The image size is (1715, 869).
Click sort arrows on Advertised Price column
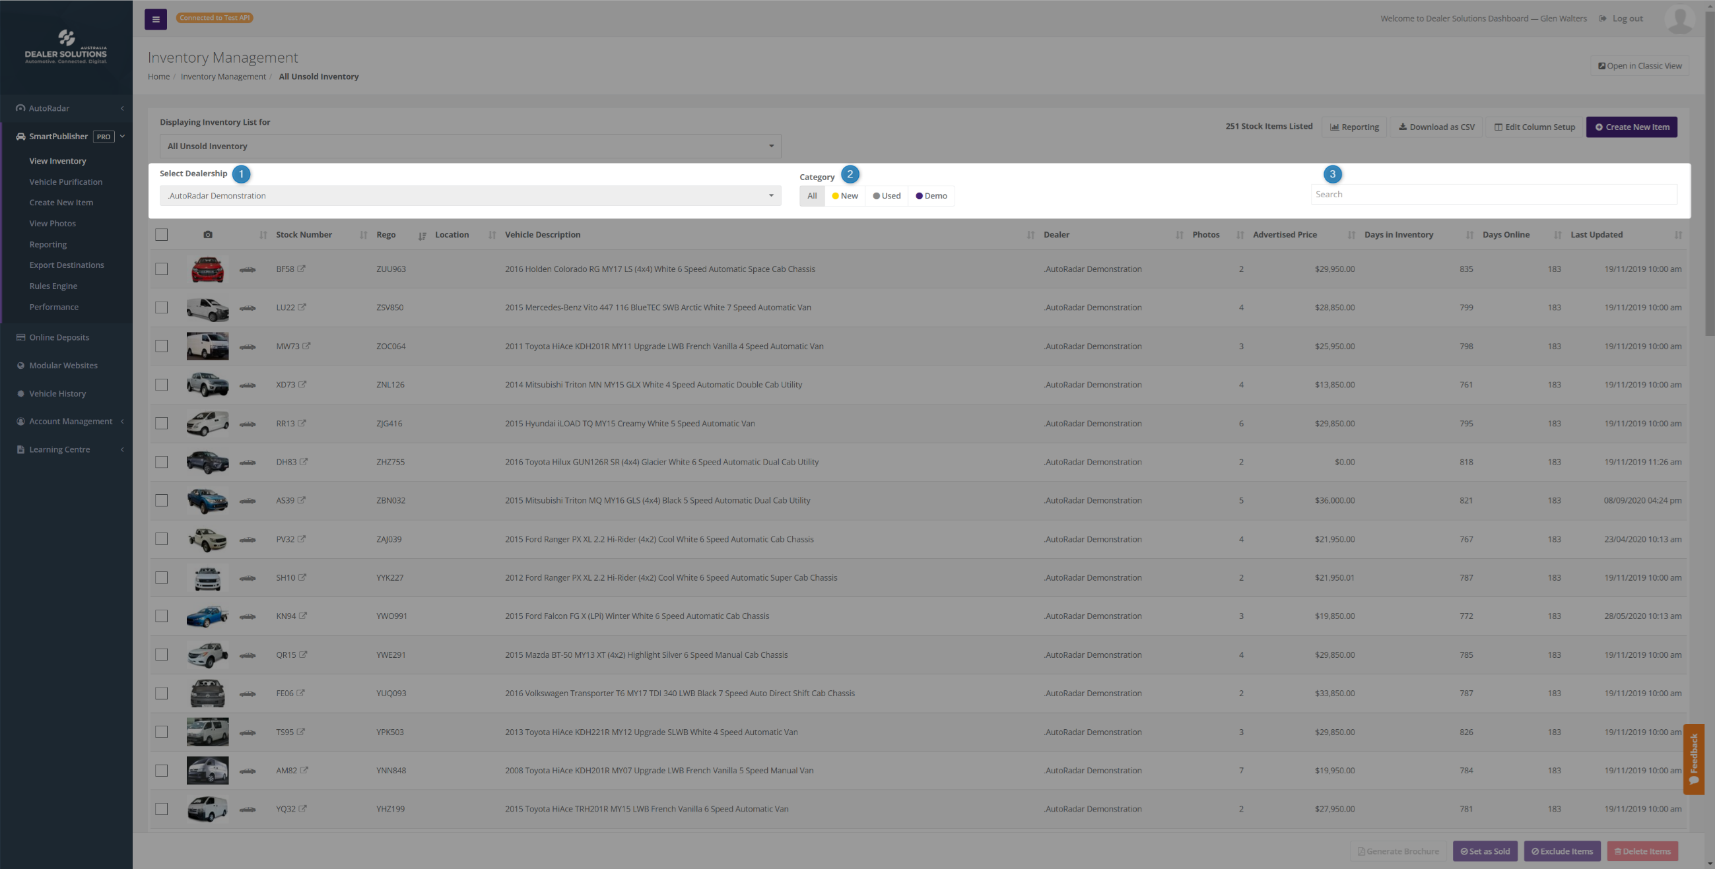[1351, 235]
